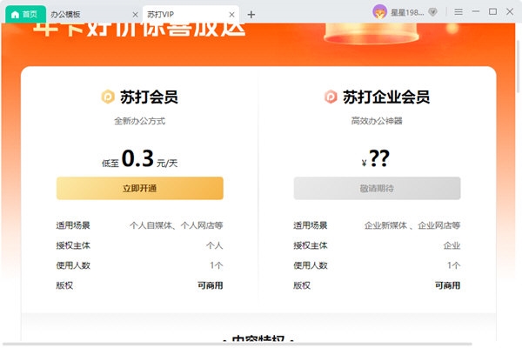Screen dimensions: 522x348
Task: Close the 苏打VIP tab
Action: [231, 14]
